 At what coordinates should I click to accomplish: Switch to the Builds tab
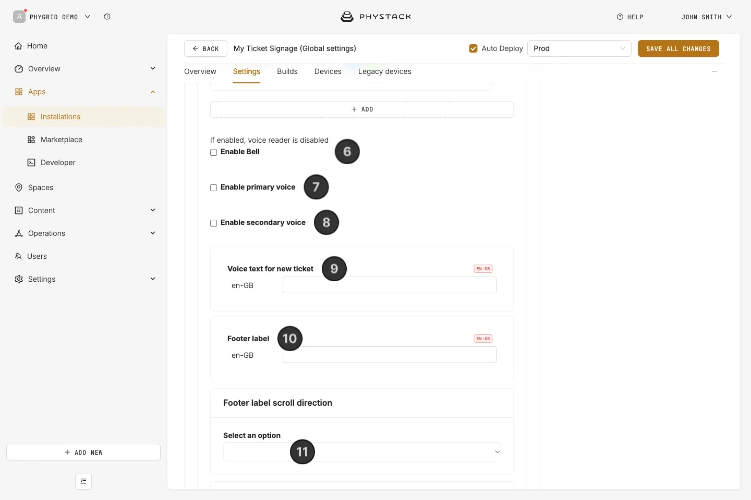coord(287,71)
